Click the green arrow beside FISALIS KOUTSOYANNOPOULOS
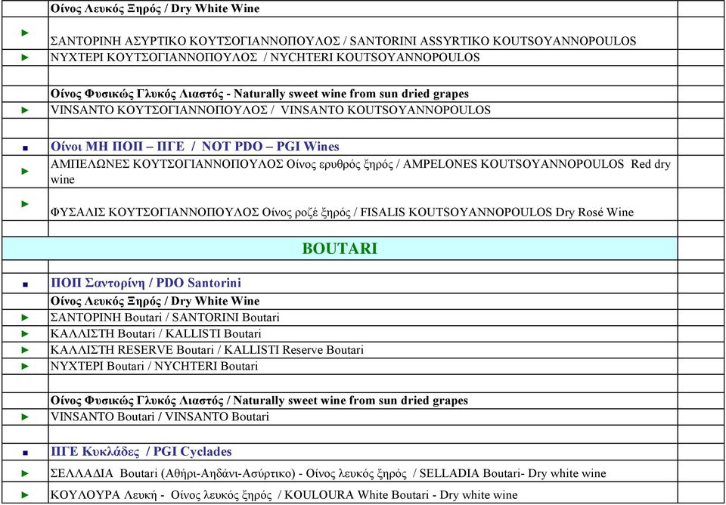 tap(25, 203)
